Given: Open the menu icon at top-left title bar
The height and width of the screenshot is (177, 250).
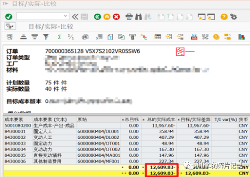Looking at the screenshot, I should click(x=6, y=3).
